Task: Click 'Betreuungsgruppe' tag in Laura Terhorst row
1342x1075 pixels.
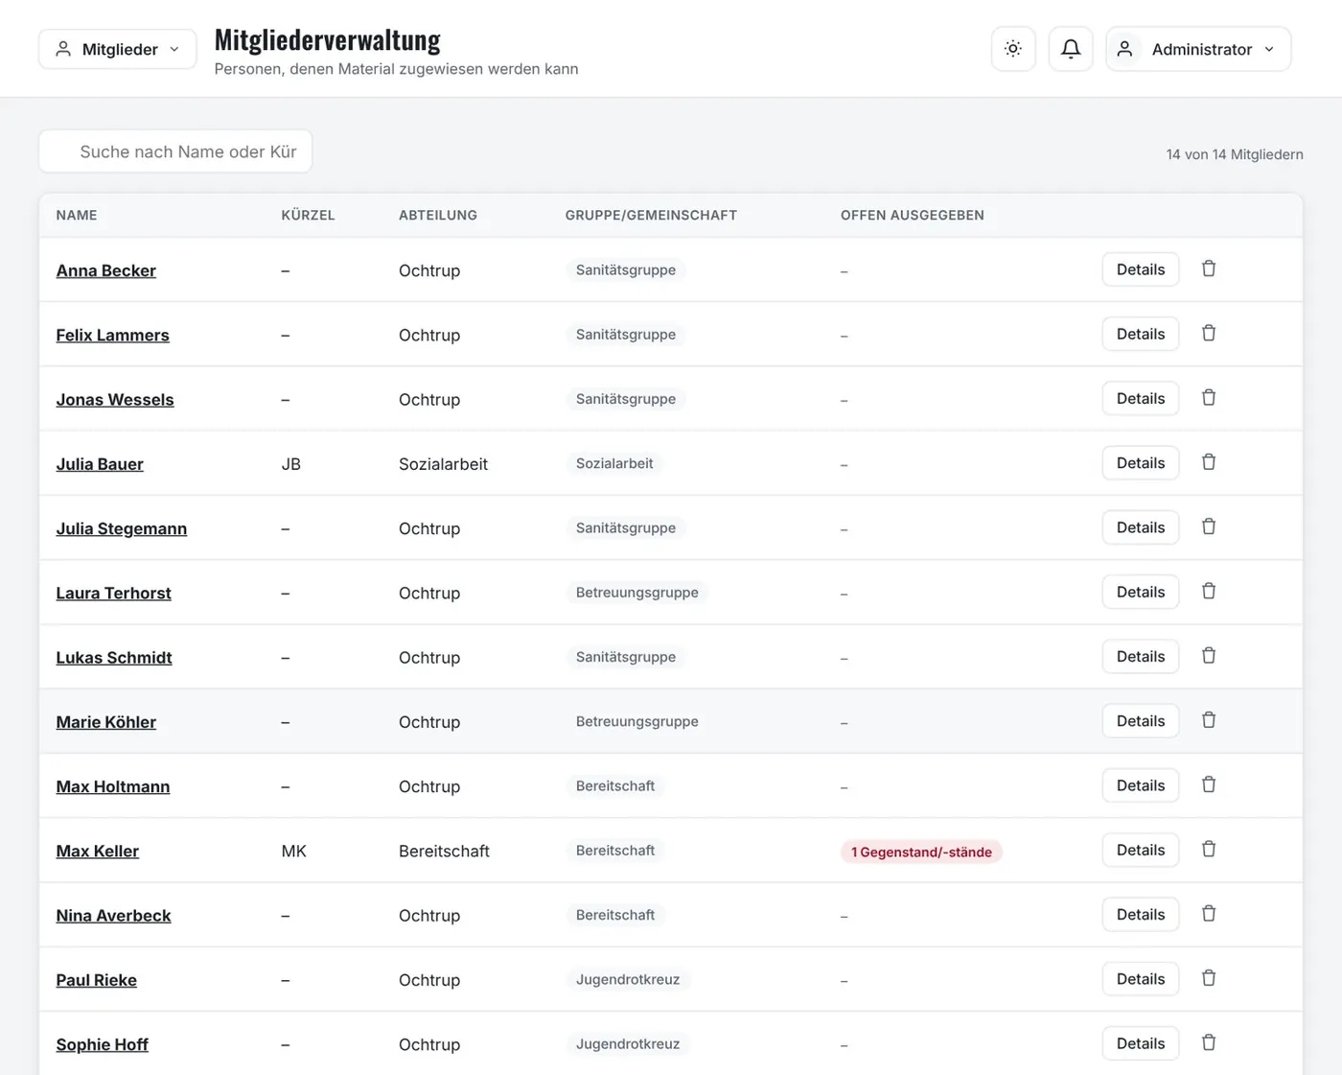Action: tap(637, 593)
